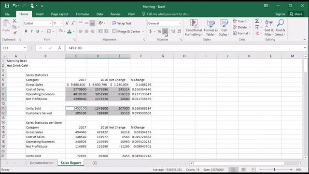Click Sign in link
The width and height of the screenshot is (309, 174).
tap(280, 14)
